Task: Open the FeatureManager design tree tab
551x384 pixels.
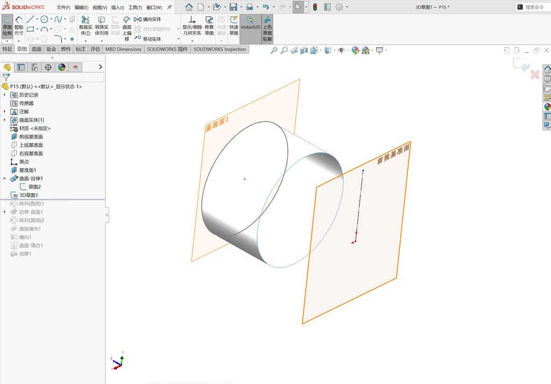Action: coord(8,67)
